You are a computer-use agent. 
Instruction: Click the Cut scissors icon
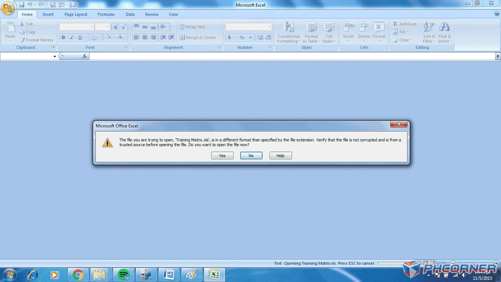(x=22, y=24)
